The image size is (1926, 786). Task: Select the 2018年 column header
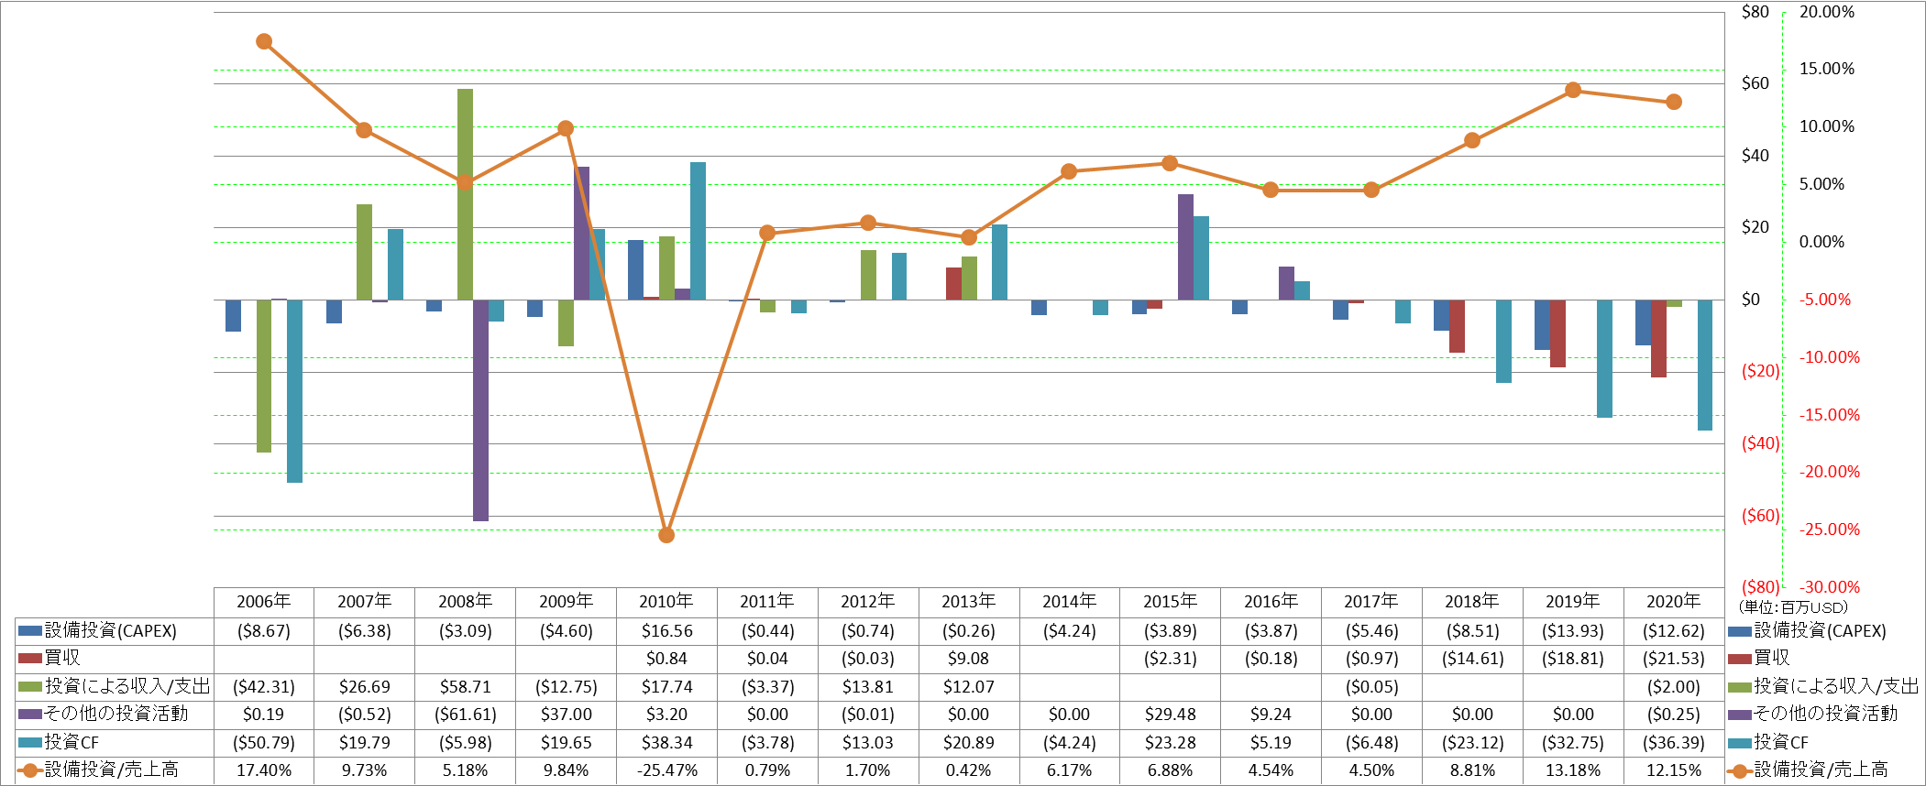1472,602
